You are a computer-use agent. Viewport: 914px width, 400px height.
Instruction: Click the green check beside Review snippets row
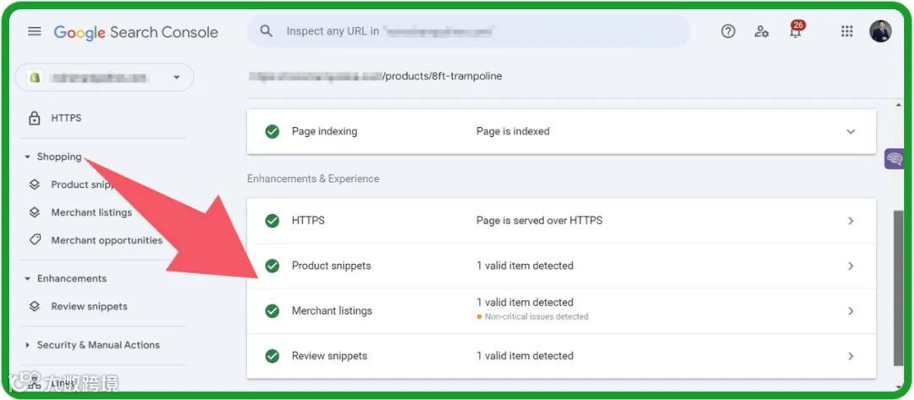[x=273, y=356]
